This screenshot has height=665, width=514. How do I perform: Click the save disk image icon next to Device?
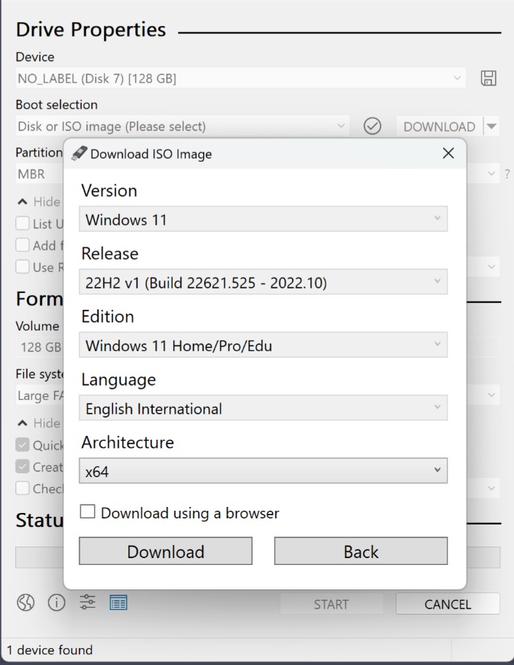click(488, 78)
